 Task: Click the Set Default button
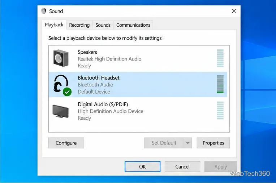(x=164, y=143)
